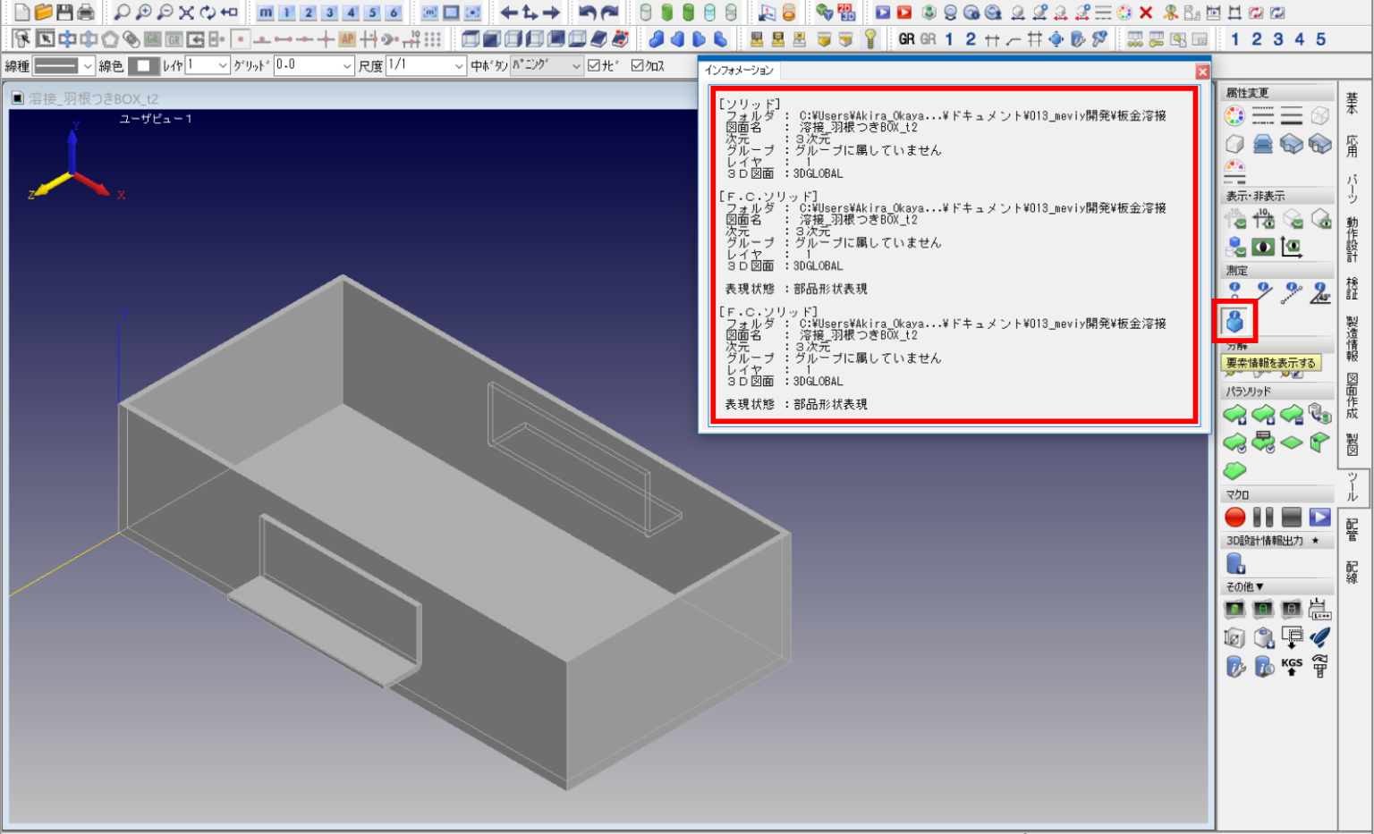Click the light bulb icon in toolbar

(869, 38)
